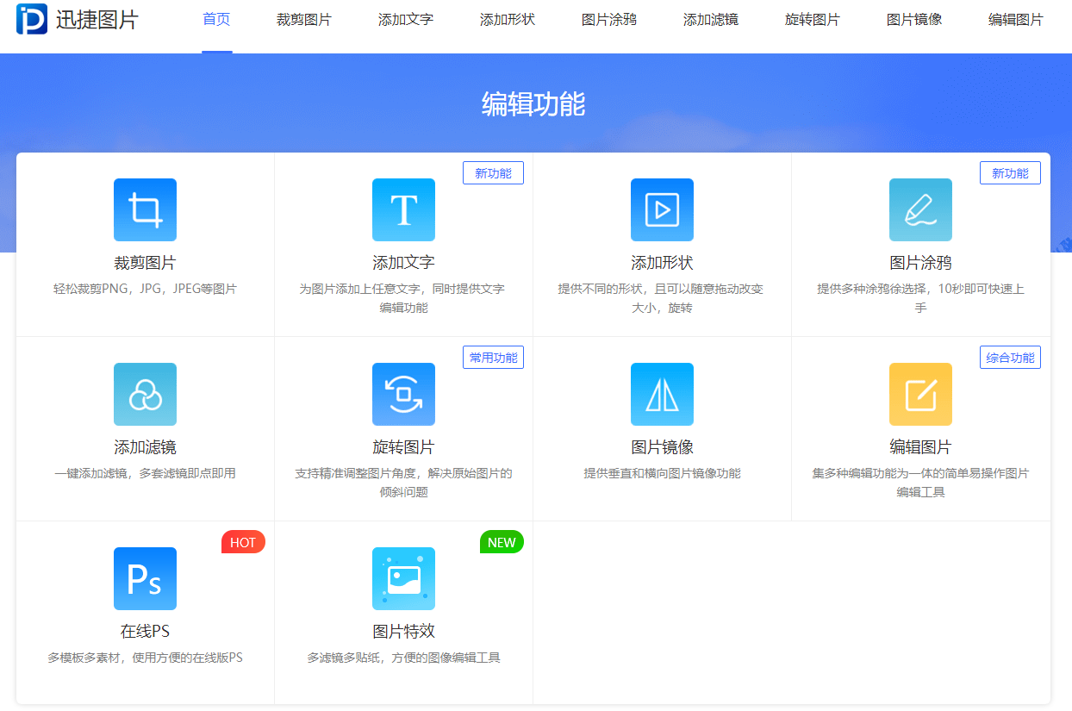Open 编辑图片 in the top navigation
The image size is (1072, 711).
pyautogui.click(x=1016, y=19)
